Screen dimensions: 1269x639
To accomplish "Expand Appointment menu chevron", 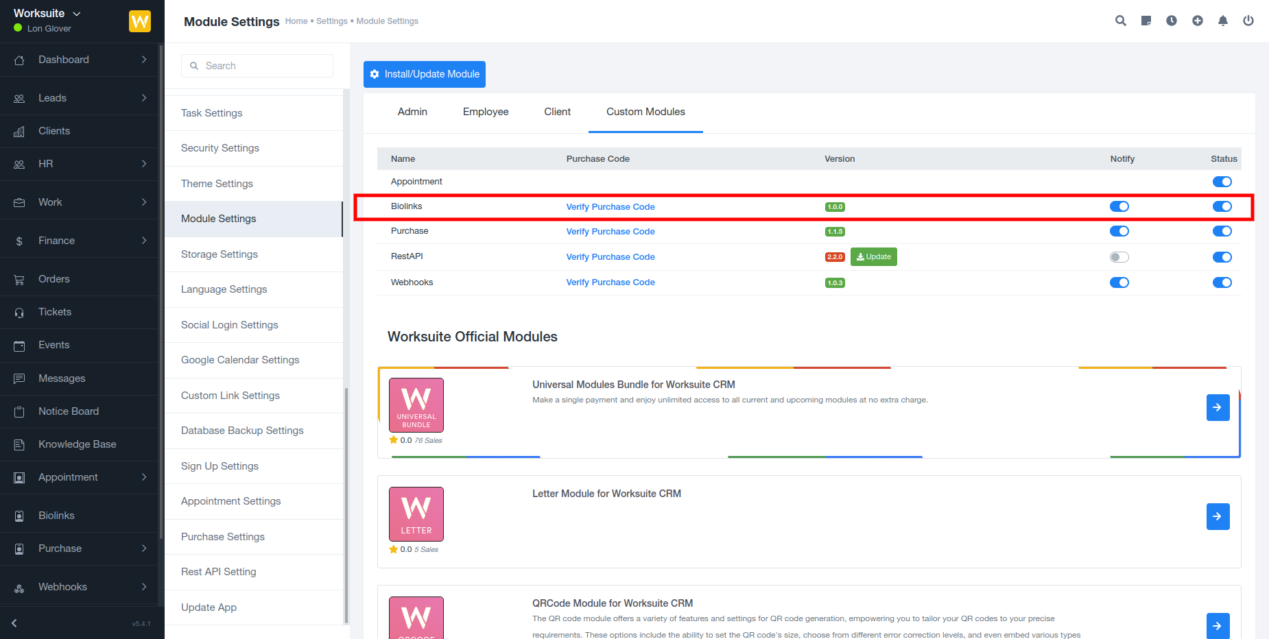I will 144,477.
